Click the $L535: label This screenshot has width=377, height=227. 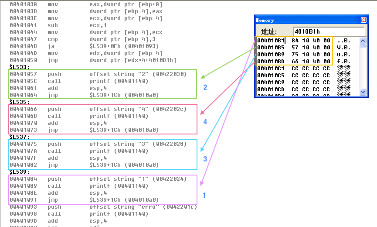coord(20,102)
